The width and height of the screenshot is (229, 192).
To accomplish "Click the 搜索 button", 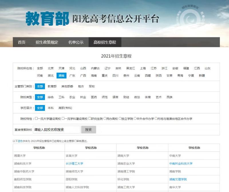I will point(88,130).
